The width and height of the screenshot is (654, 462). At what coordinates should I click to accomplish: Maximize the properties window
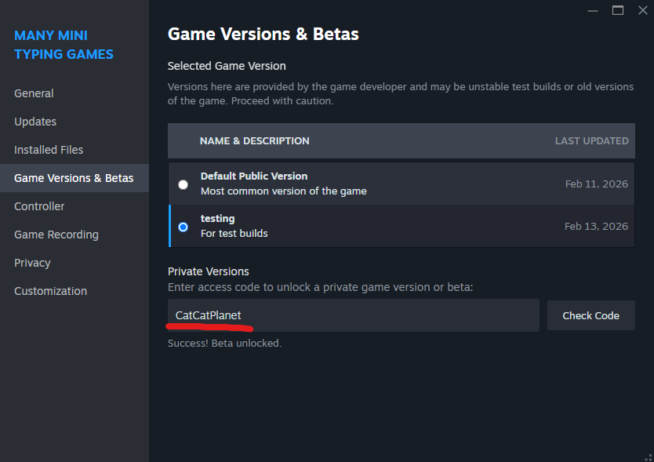click(618, 10)
